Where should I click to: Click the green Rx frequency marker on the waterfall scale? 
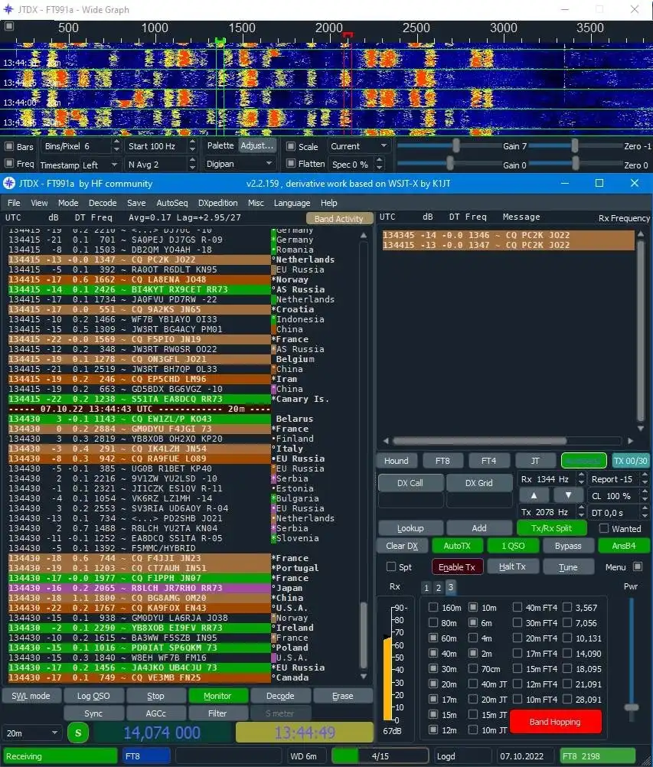click(x=220, y=41)
